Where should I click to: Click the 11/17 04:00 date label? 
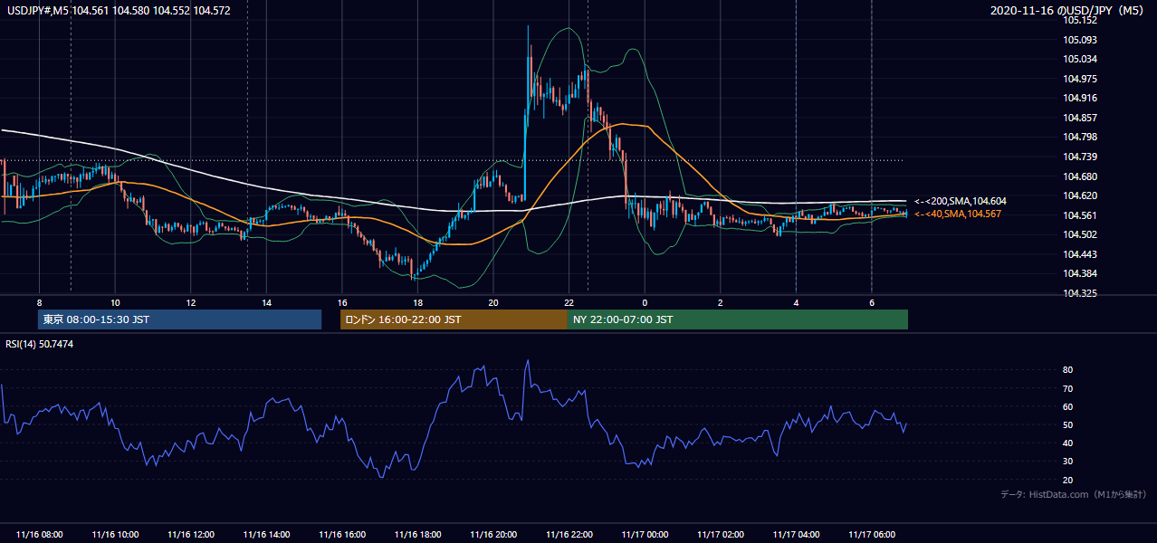point(796,535)
